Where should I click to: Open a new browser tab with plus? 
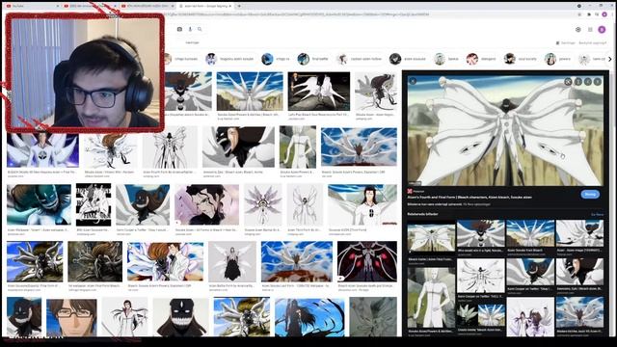coord(239,6)
